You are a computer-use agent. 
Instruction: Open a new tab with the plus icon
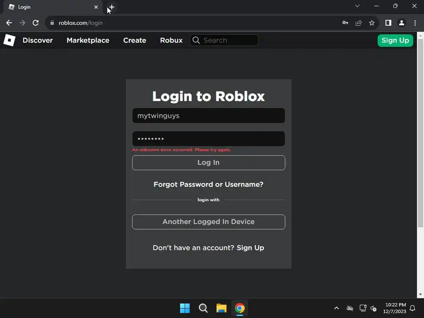112,7
